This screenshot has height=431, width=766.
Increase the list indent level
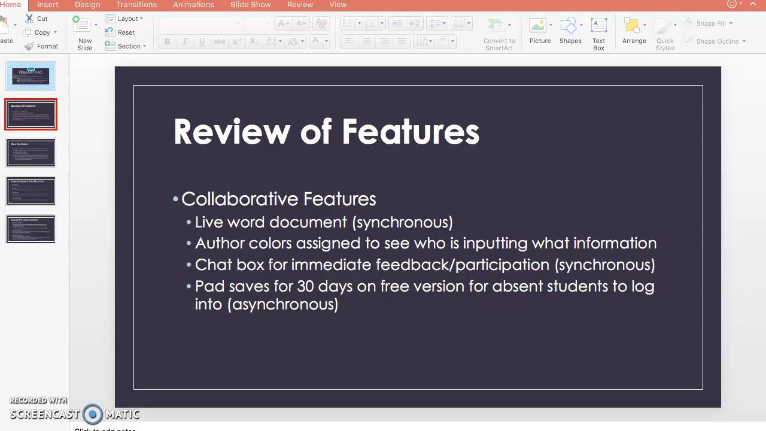(x=414, y=23)
